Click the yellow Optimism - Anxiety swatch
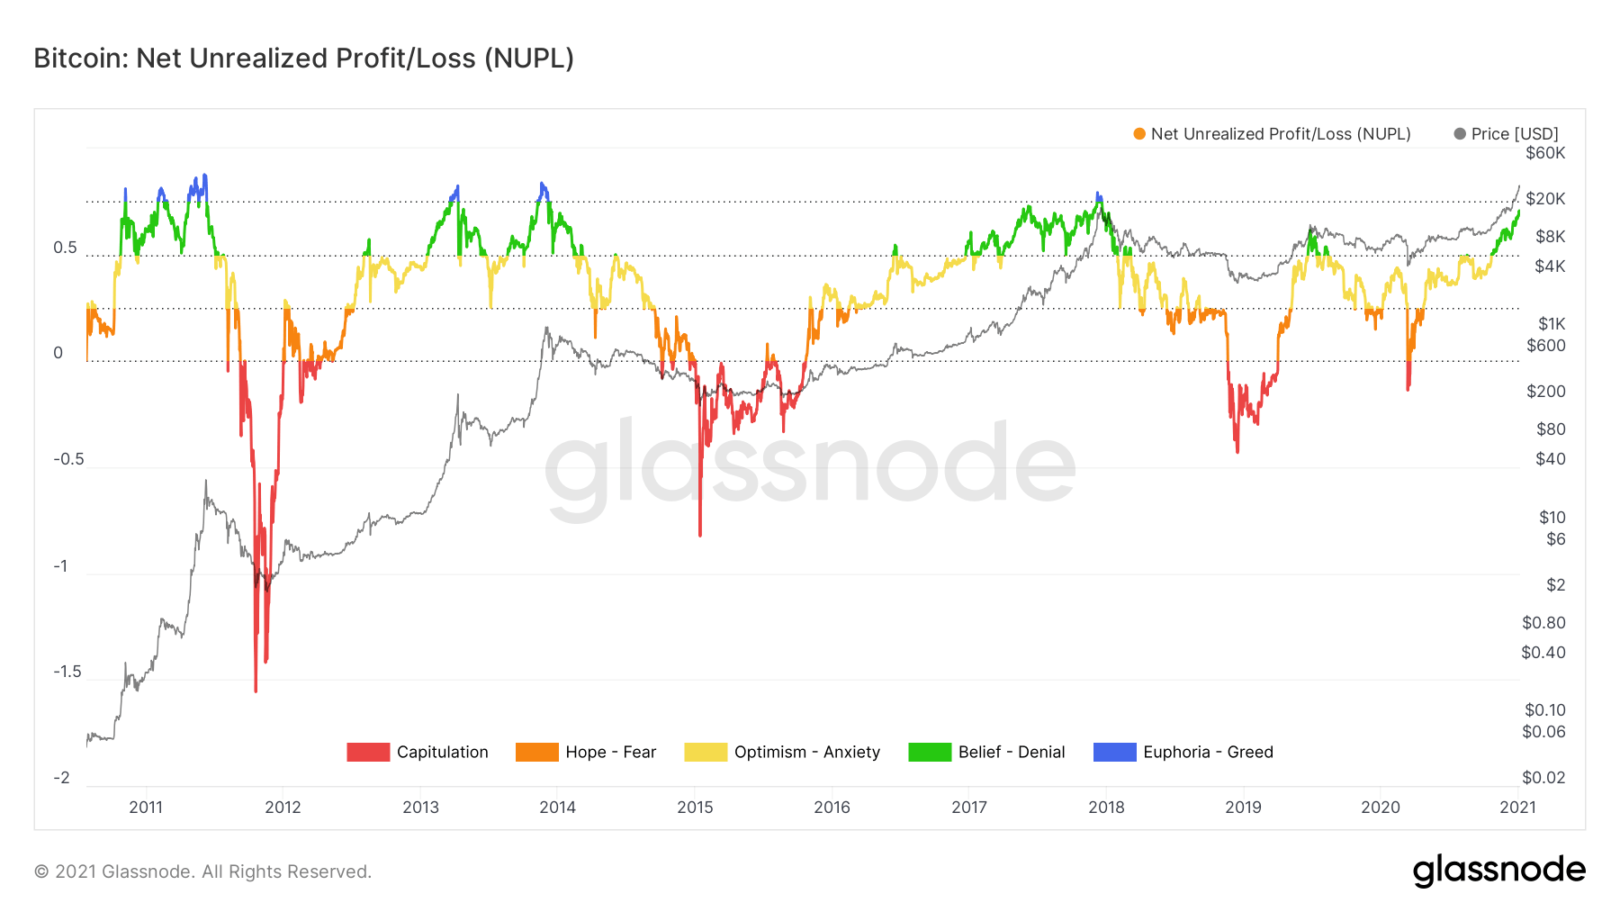 point(706,752)
